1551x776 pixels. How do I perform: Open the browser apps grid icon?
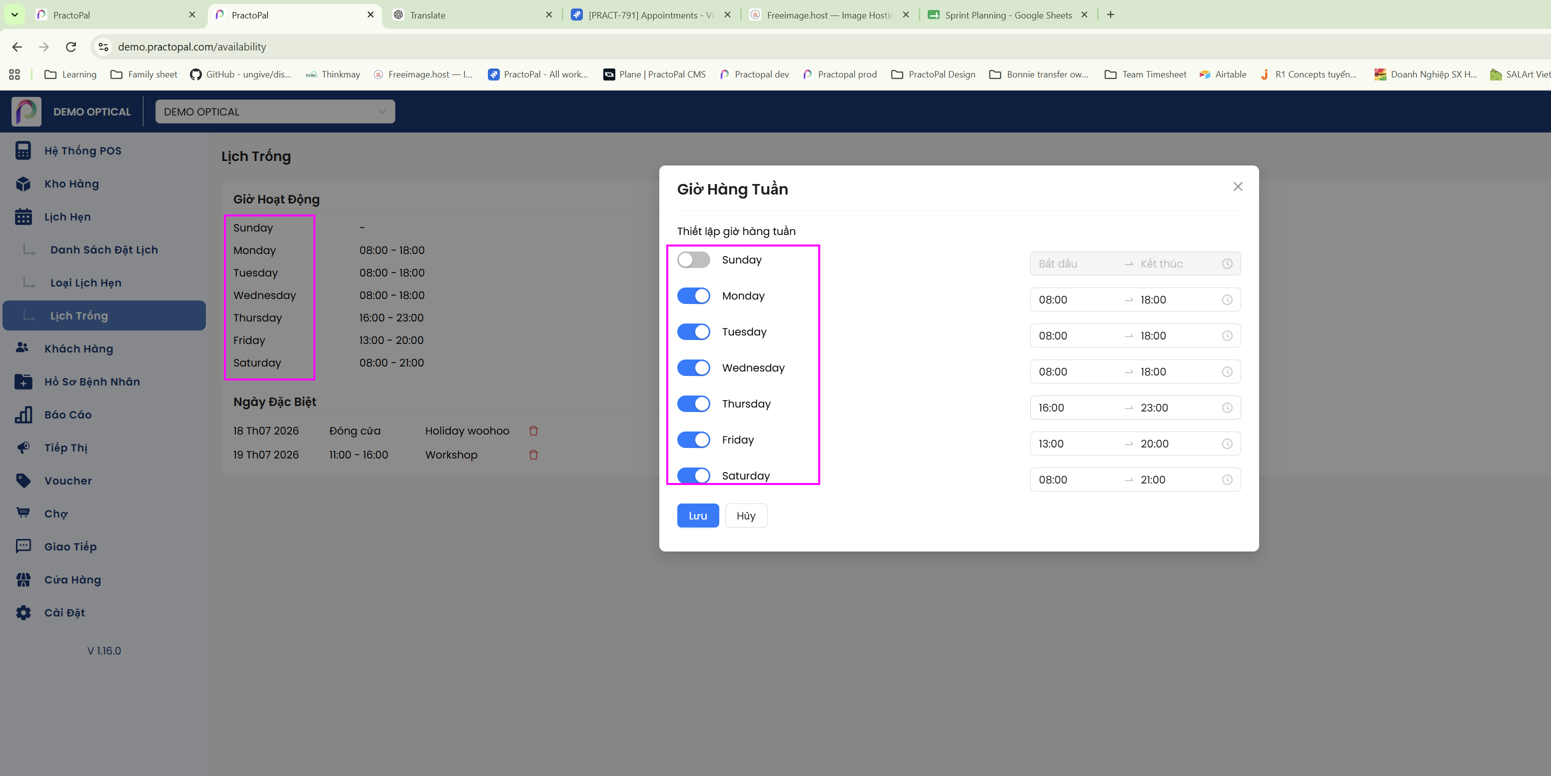[x=14, y=74]
